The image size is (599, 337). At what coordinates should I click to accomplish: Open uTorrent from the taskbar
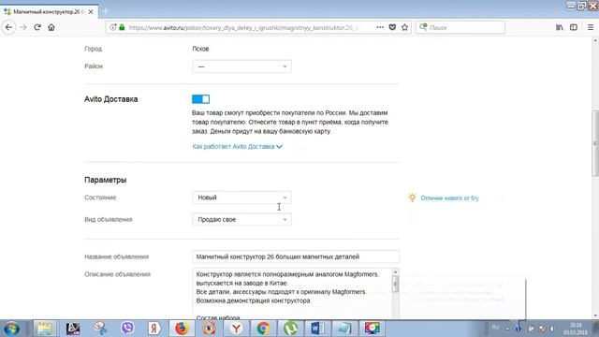[290, 329]
